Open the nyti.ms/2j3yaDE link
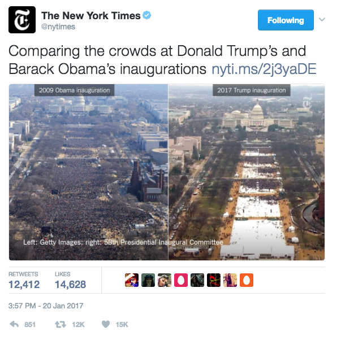Image resolution: width=341 pixels, height=340 pixels. 264,69
